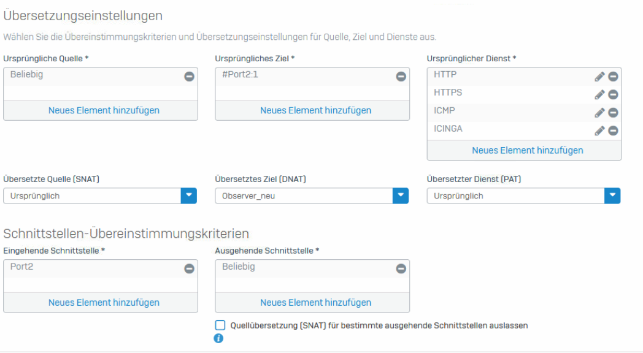Edit the HTTP service entry
643x353 pixels.
pos(599,77)
